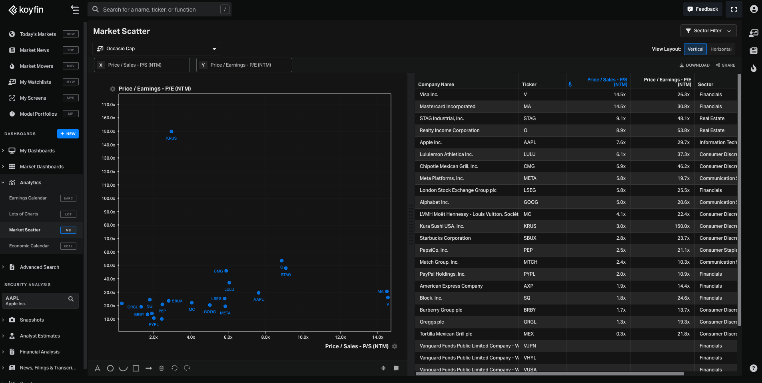Click the Feedback button
This screenshot has height=383, width=762.
point(703,9)
